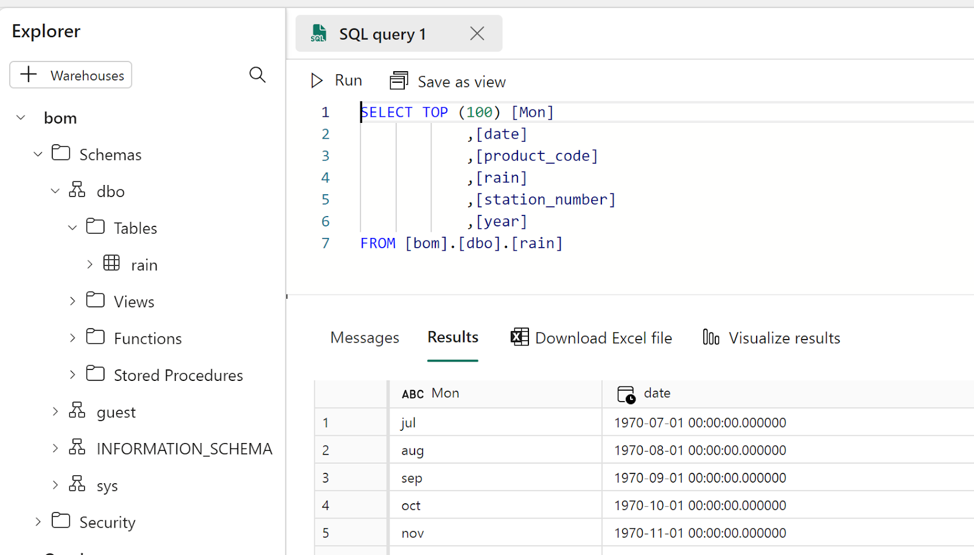
Task: Expand the sys schema chevron
Action: (55, 485)
